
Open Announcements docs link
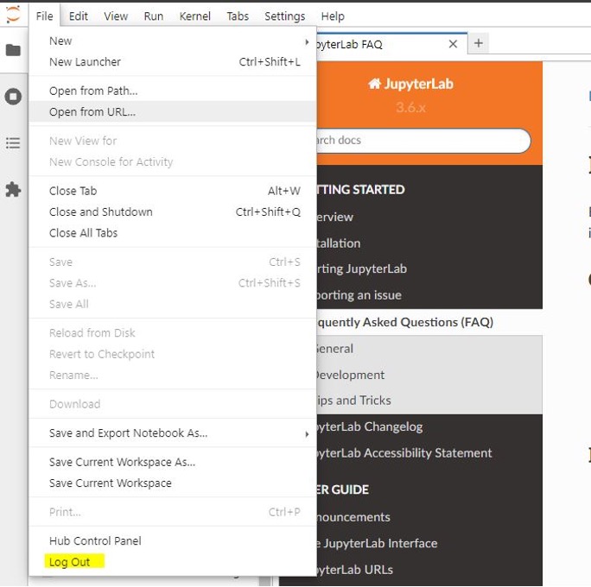pyautogui.click(x=353, y=517)
